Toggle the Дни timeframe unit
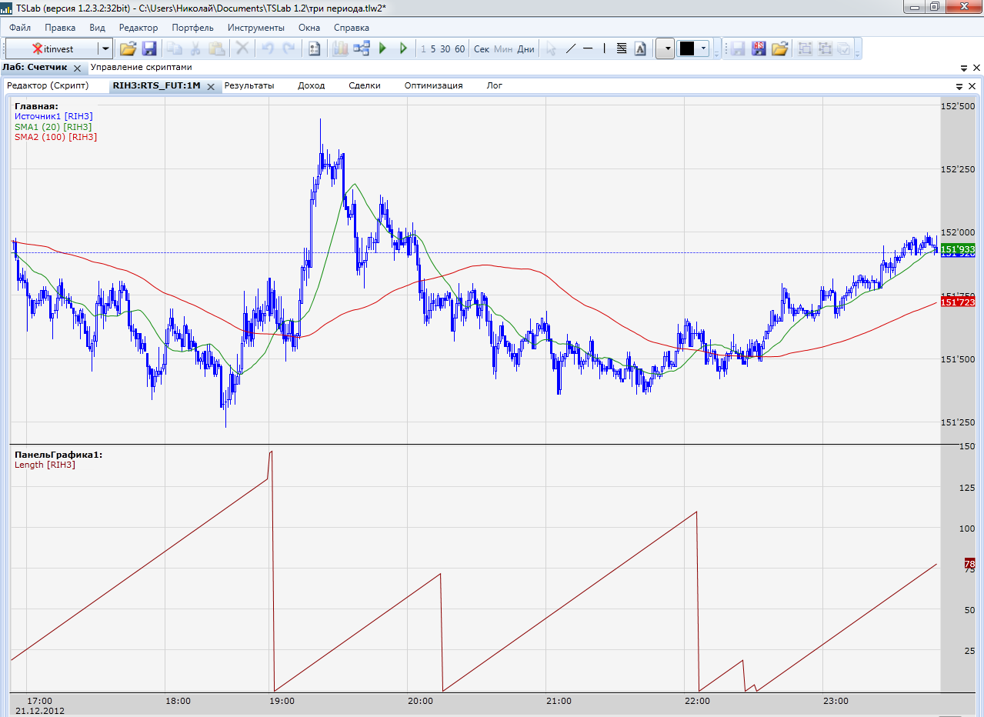The width and height of the screenshot is (984, 717). (x=525, y=48)
